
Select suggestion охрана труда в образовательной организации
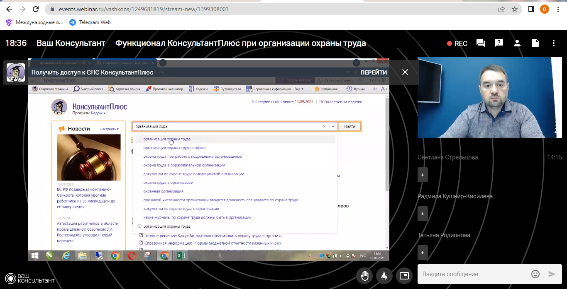pos(184,165)
